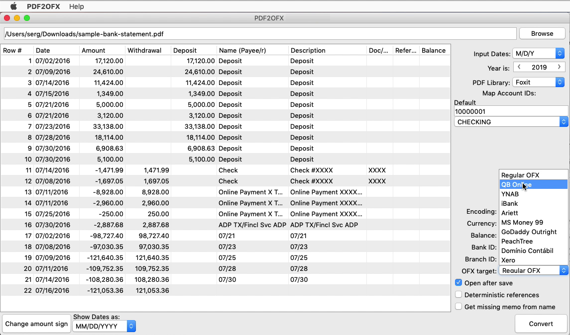Select PeachTree option
570x335 pixels.
pos(533,241)
